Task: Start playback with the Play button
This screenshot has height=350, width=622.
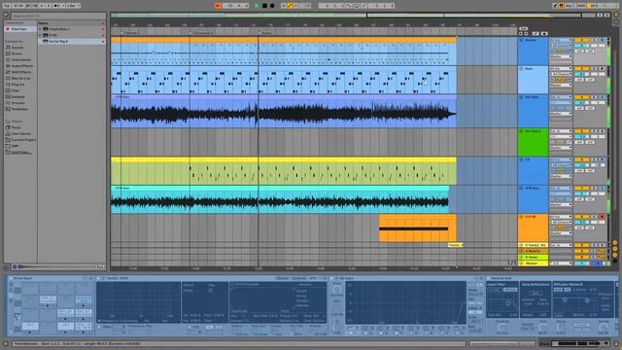Action: [x=257, y=6]
